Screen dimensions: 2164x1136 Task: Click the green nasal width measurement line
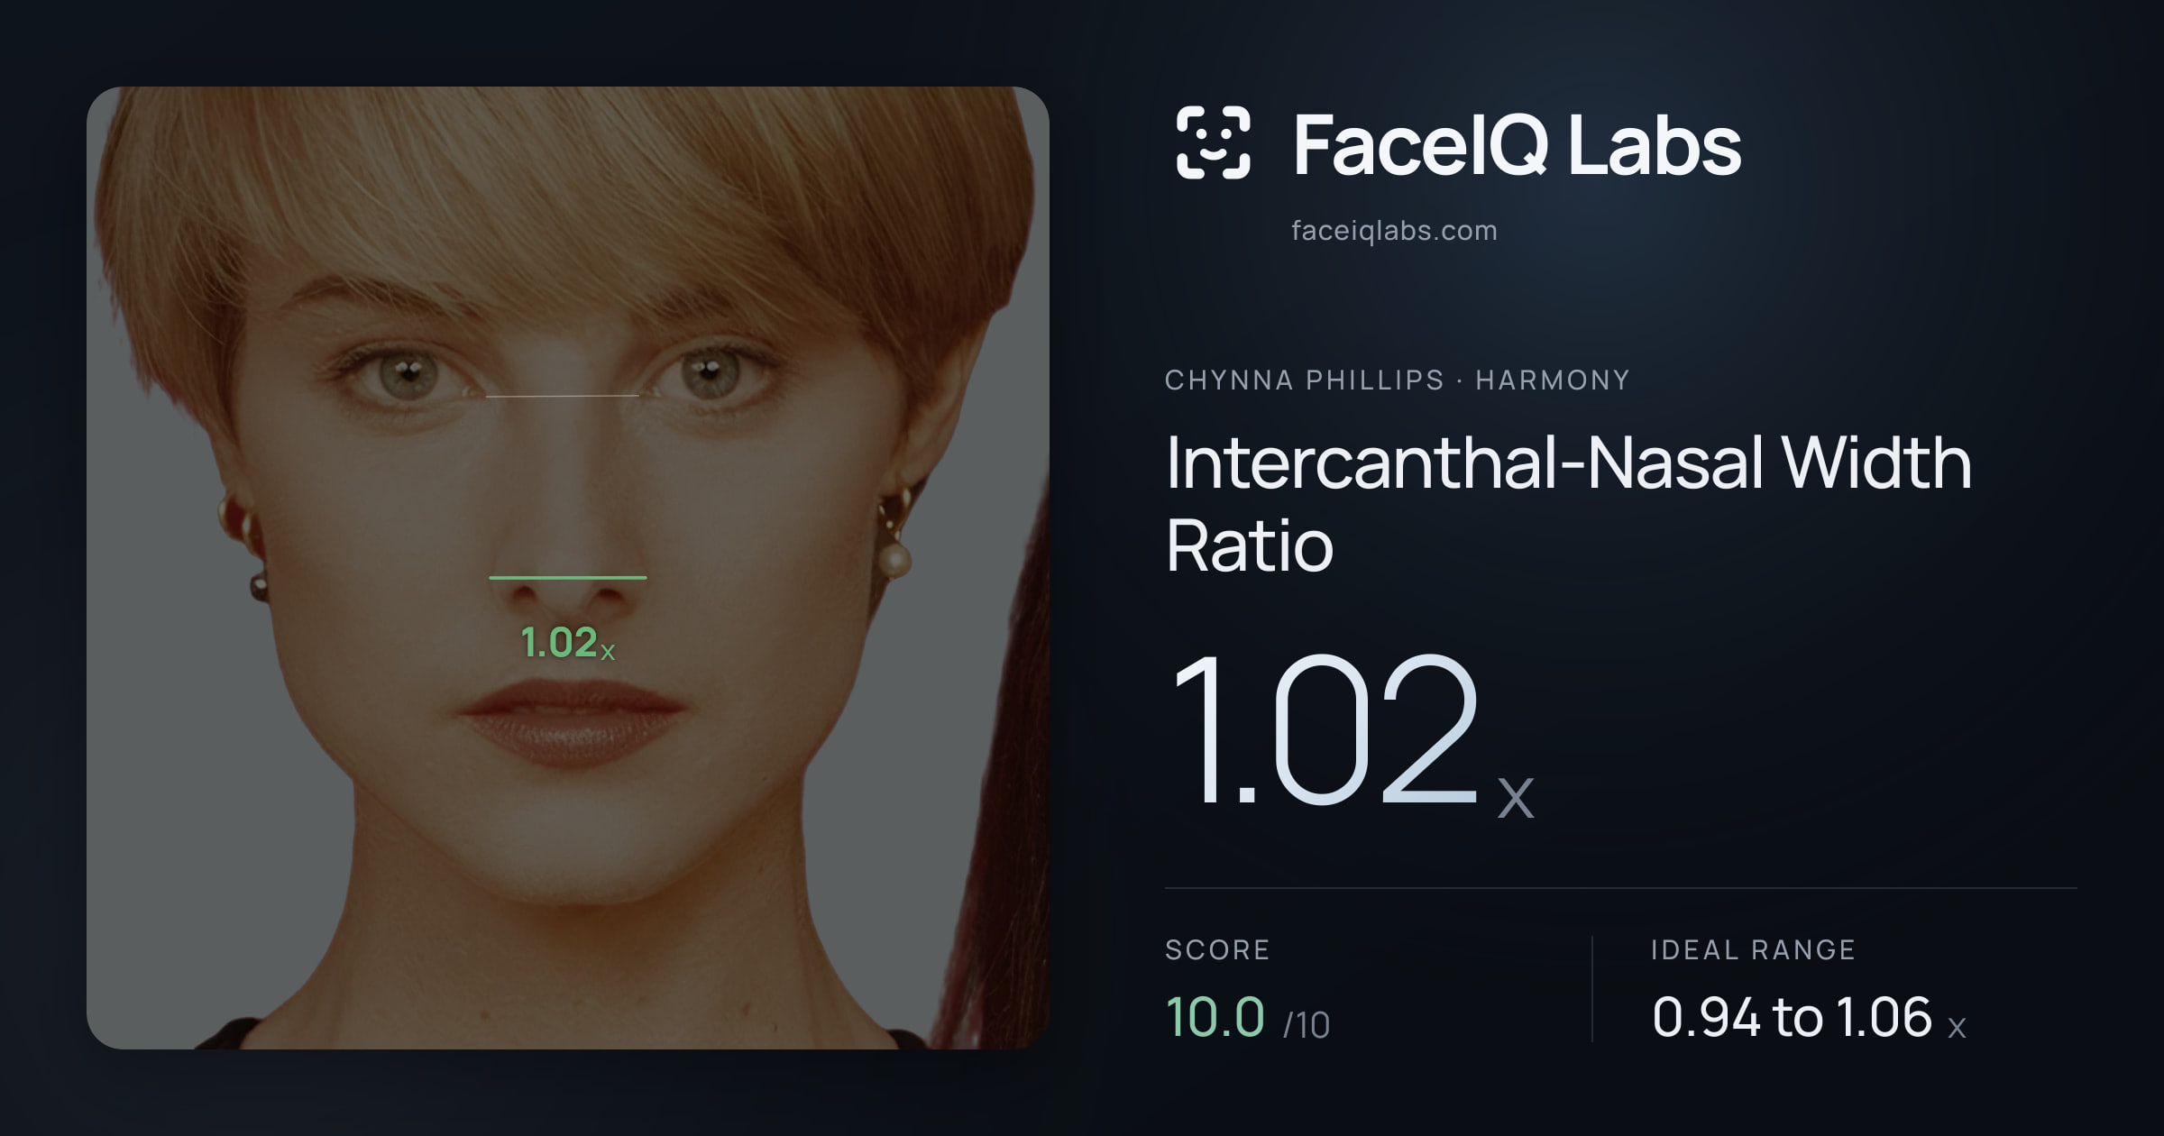click(x=568, y=577)
